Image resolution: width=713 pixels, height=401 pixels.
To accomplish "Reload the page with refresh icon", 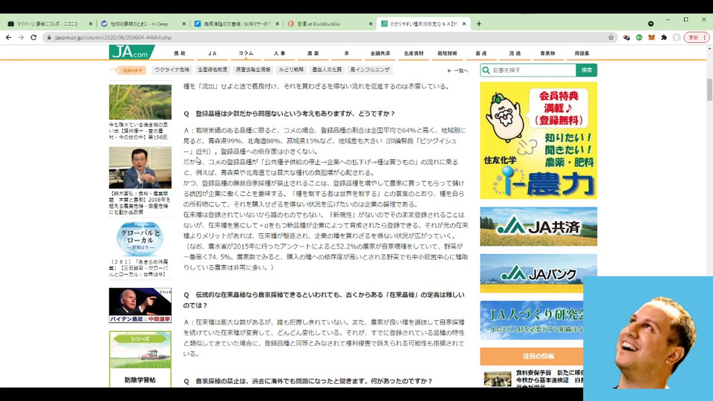I will click(33, 37).
